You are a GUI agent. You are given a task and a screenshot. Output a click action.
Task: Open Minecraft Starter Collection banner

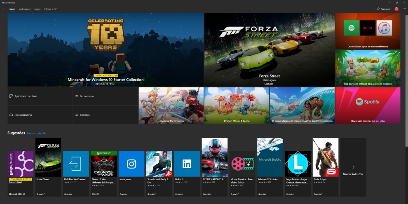point(106,50)
